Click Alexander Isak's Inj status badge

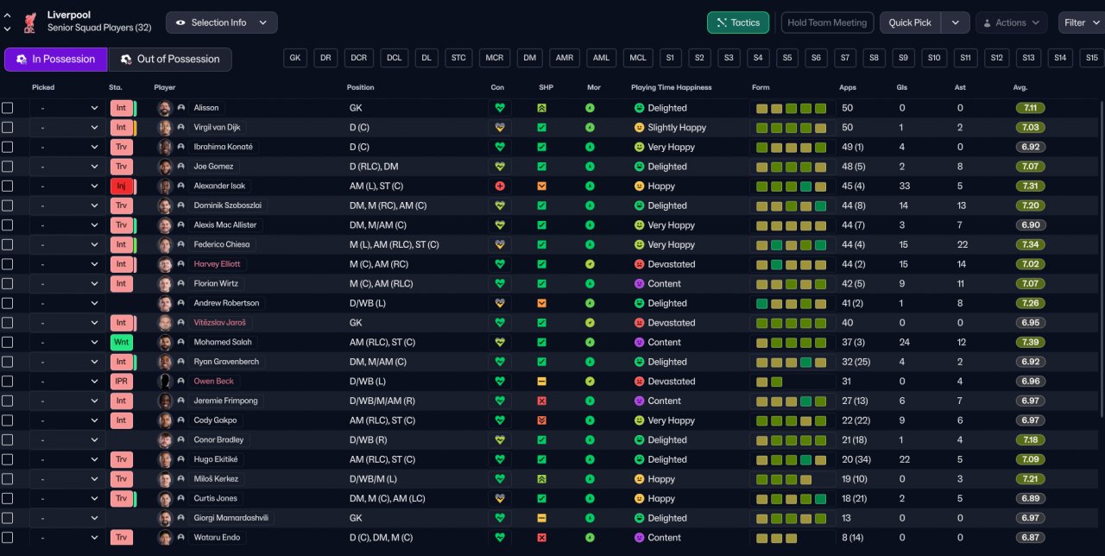pyautogui.click(x=121, y=186)
